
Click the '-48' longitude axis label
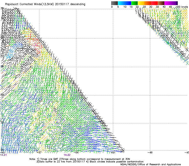tap(150, 152)
